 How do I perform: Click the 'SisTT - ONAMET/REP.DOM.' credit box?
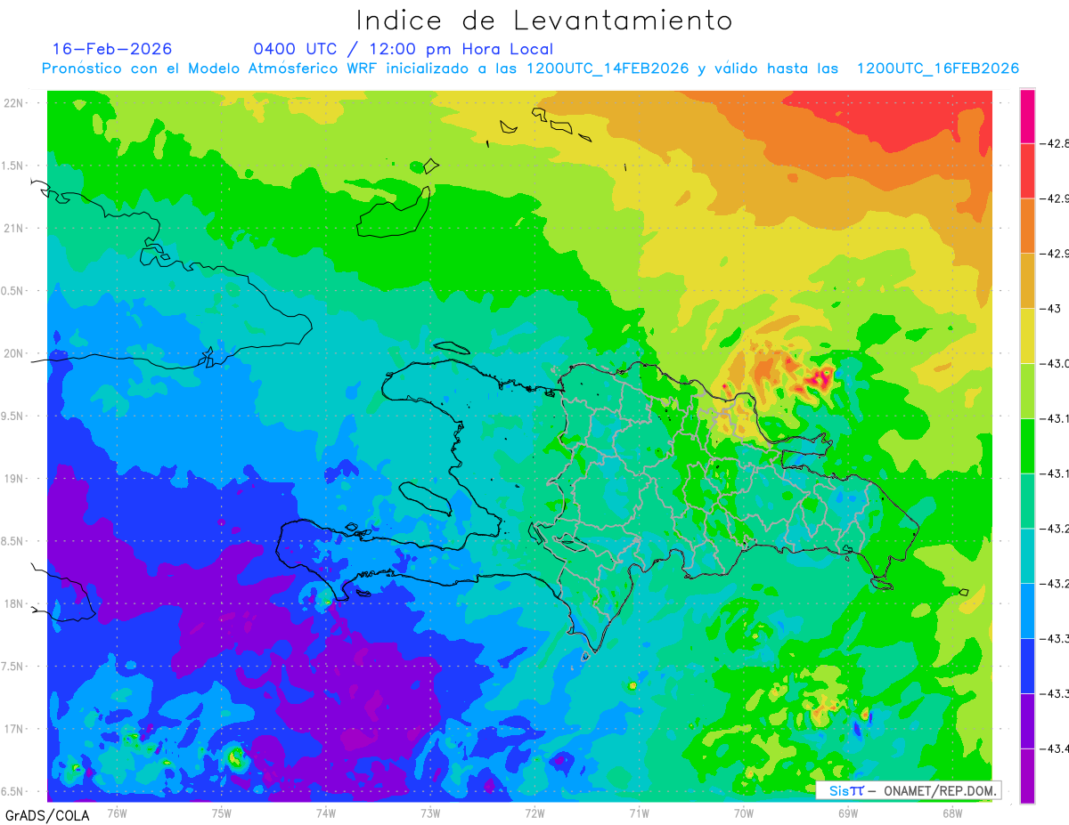[x=908, y=790]
